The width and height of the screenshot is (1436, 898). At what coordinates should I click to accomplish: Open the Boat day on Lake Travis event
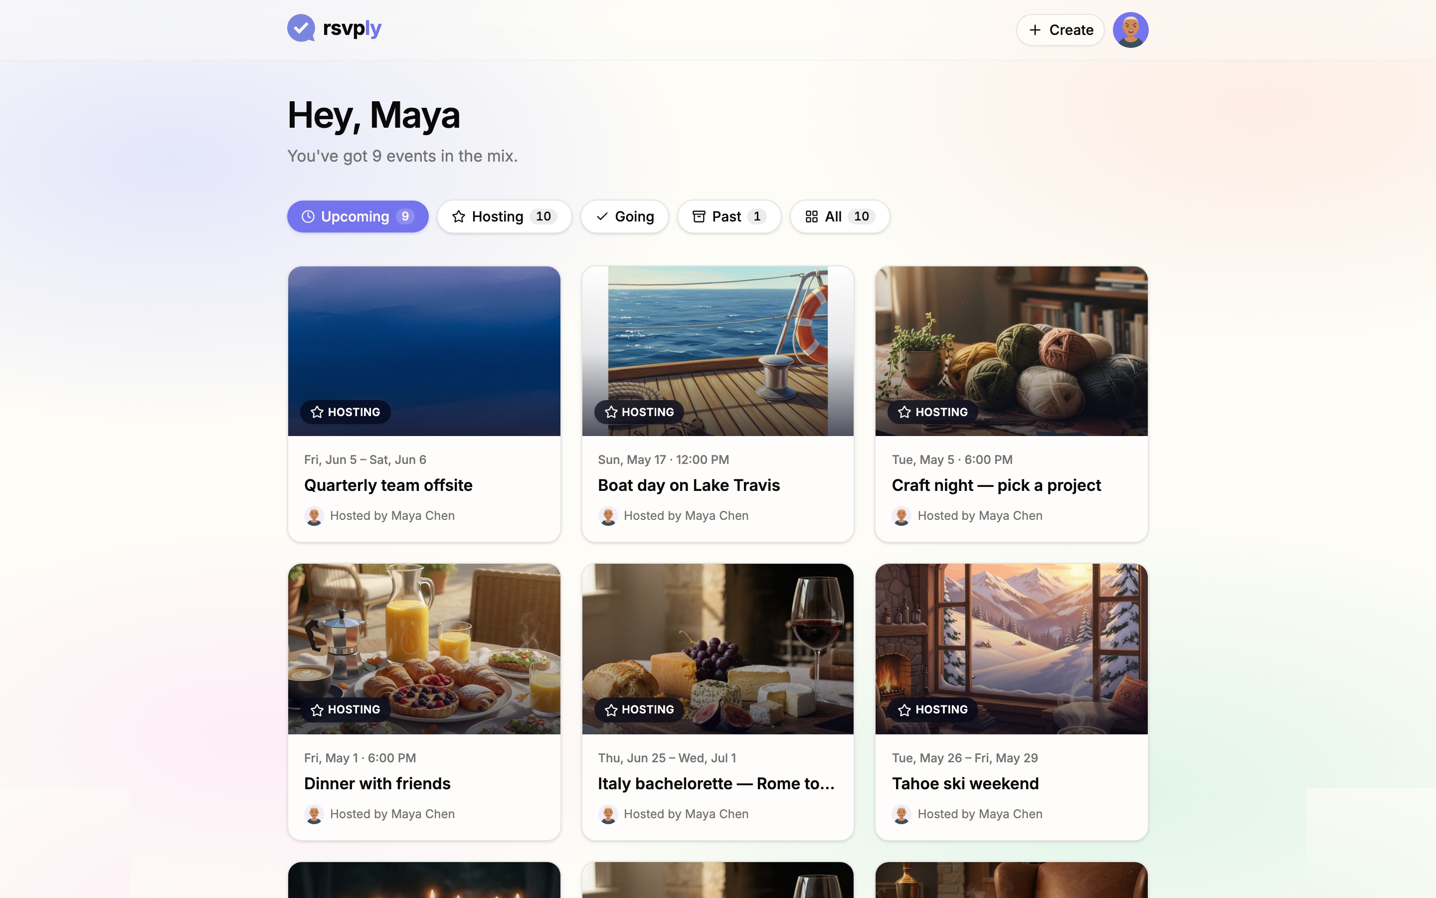click(688, 485)
